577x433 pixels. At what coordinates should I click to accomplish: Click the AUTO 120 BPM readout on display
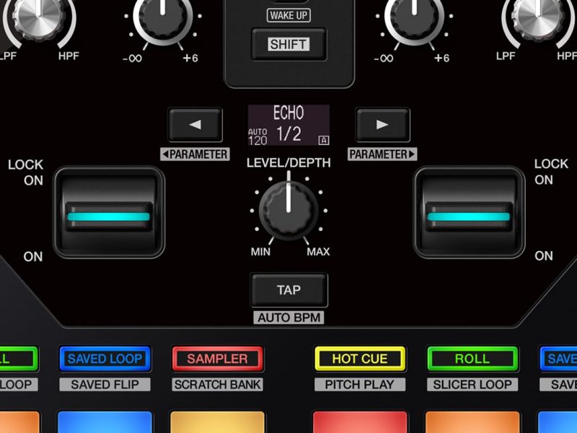[x=257, y=137]
